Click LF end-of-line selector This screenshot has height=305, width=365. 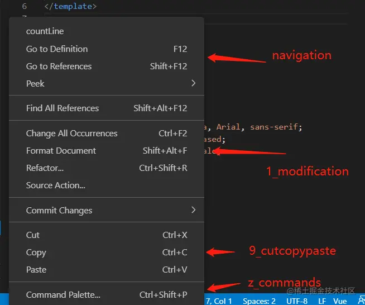(322, 301)
